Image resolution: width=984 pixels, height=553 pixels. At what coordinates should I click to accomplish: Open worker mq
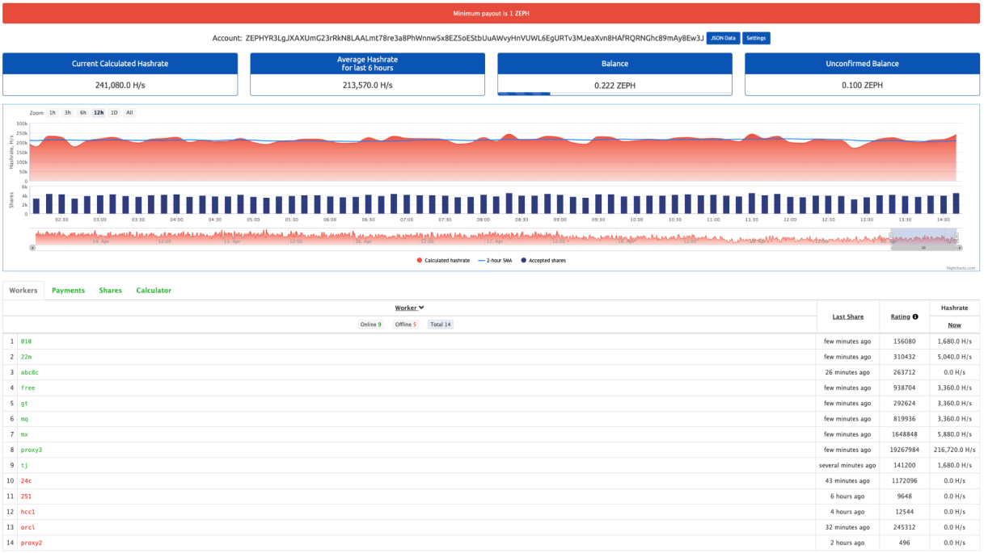(x=24, y=419)
